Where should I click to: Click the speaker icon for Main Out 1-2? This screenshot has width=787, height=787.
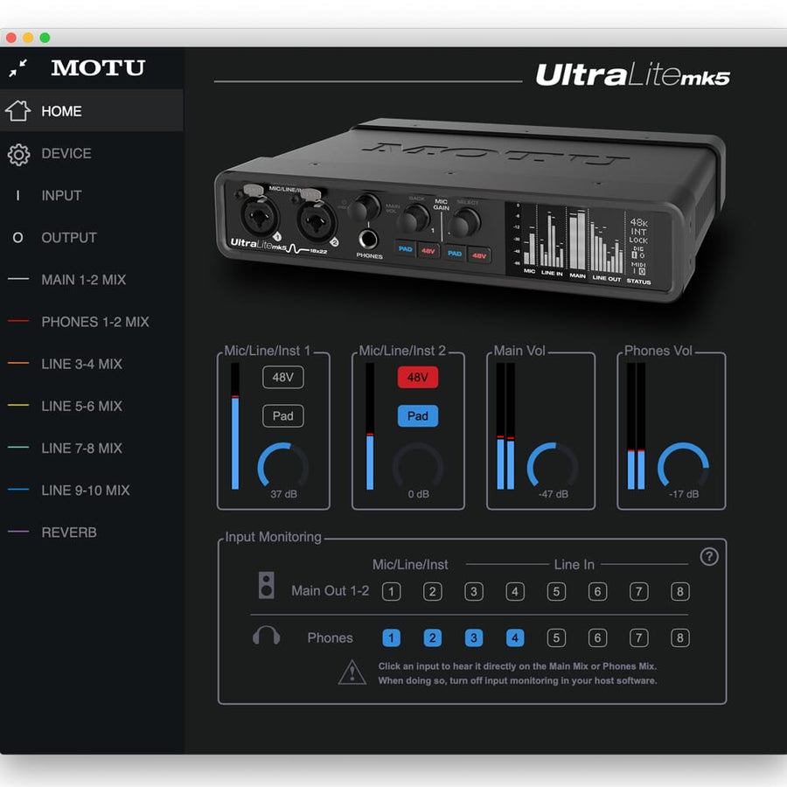coord(267,585)
